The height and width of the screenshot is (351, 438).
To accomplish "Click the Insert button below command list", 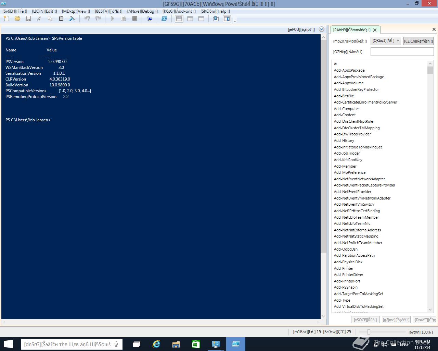I will 396,320.
